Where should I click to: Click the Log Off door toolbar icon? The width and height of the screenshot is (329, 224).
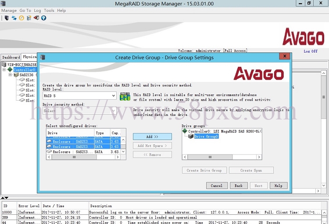point(36,18)
